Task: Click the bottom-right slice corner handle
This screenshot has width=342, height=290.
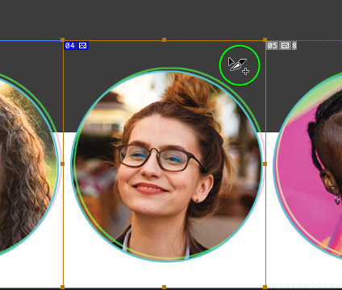Action: pos(265,287)
